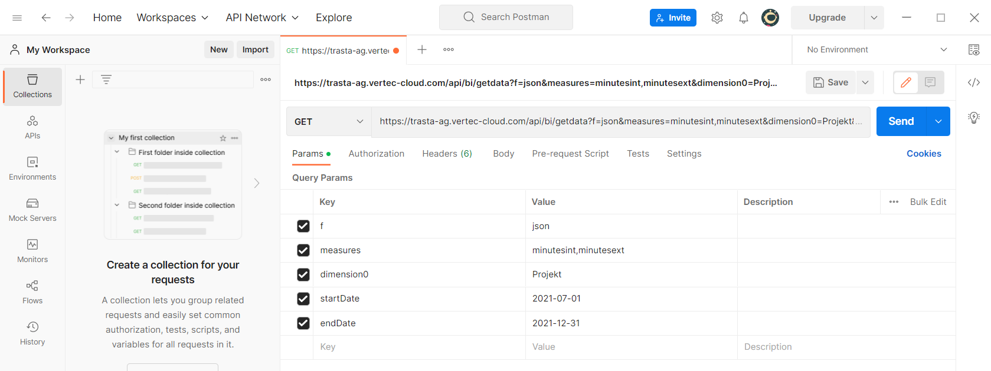This screenshot has height=371, width=991.
Task: Disable the startDate query parameter
Action: (303, 299)
